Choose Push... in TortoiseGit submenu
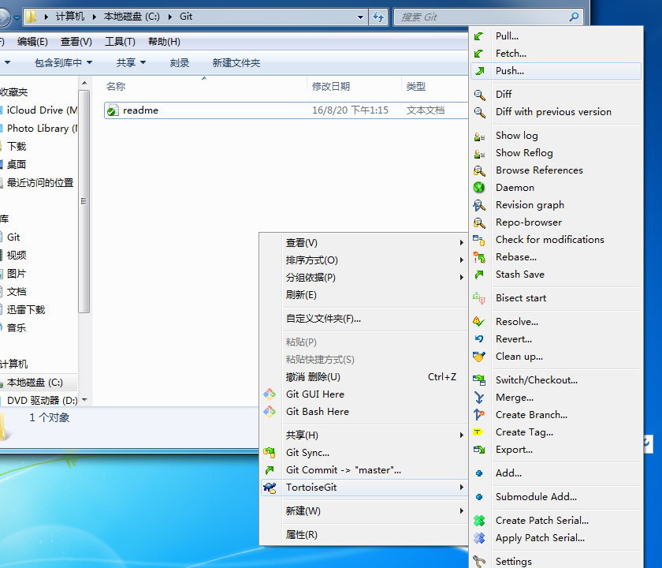The height and width of the screenshot is (568, 662). point(556,71)
